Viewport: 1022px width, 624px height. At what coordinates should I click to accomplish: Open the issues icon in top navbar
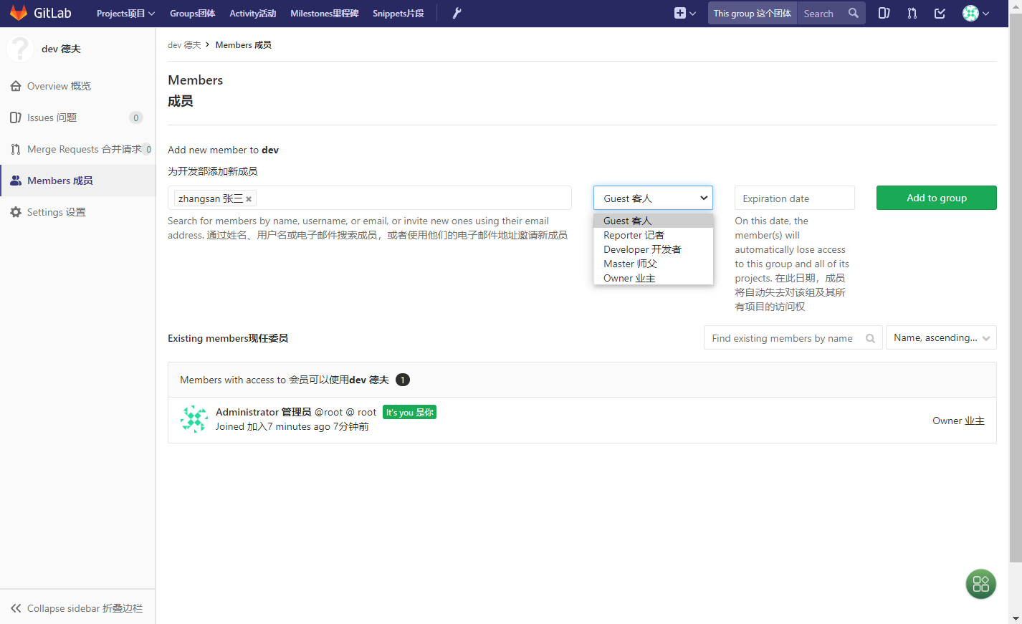coord(884,13)
